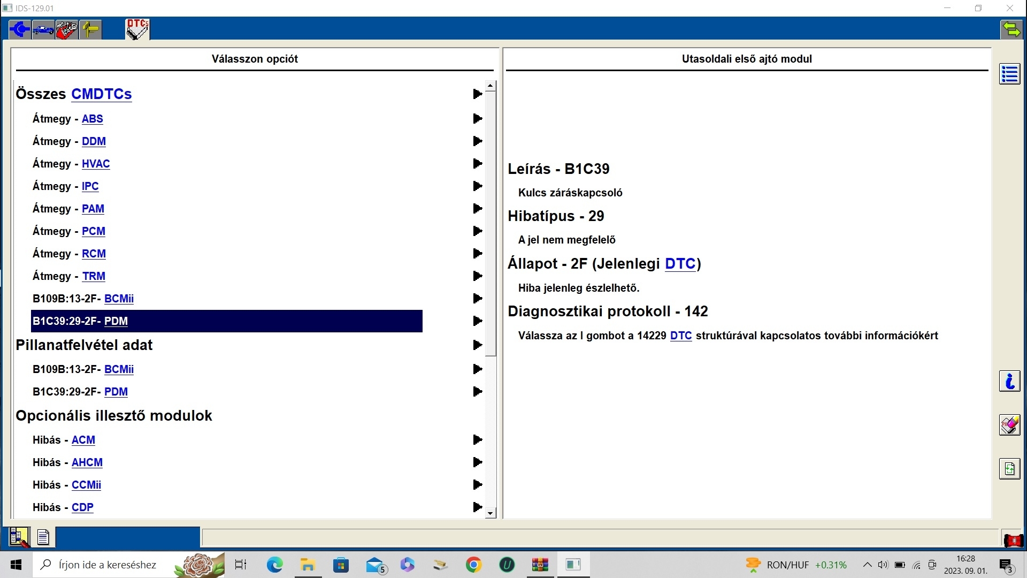
Task: Click the DTC link in Állapot heading
Action: 680,264
